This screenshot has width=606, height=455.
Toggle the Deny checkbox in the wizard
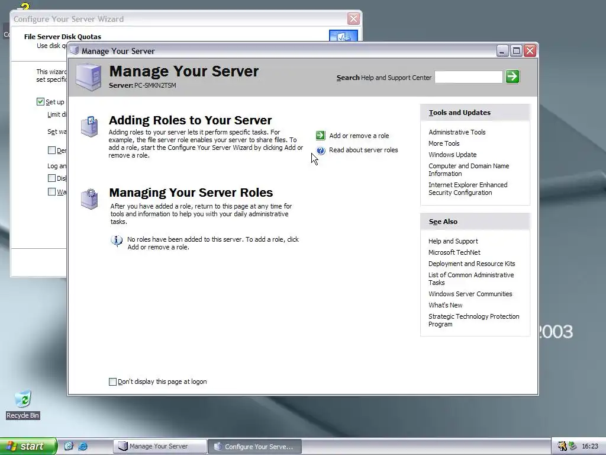click(x=51, y=150)
